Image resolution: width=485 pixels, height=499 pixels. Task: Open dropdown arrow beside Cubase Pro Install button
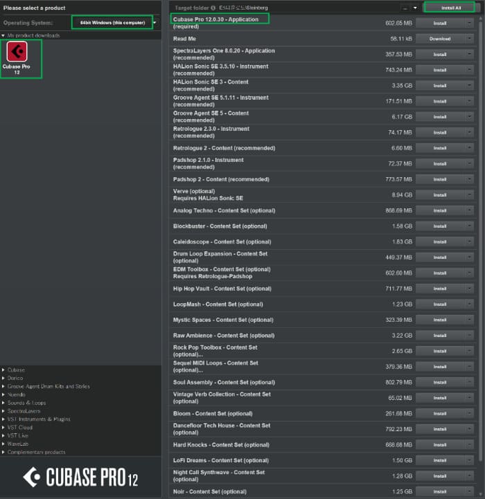(469, 24)
